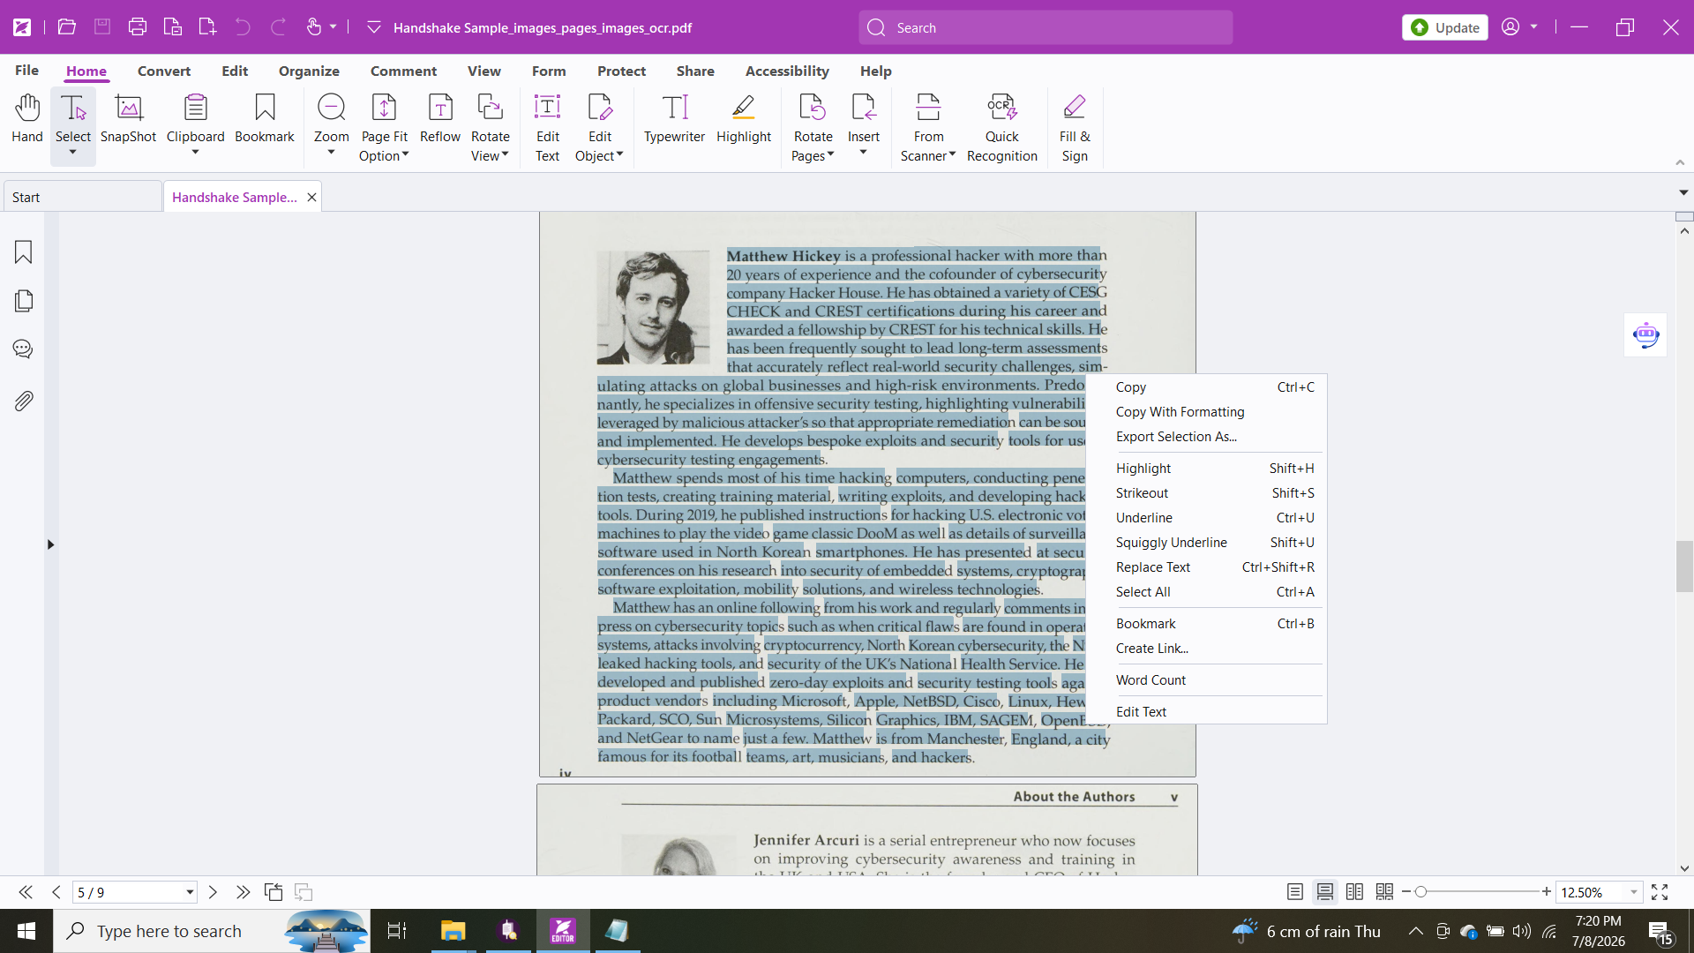Toggle continuous page view mode
The image size is (1694, 953).
pos(1325,892)
